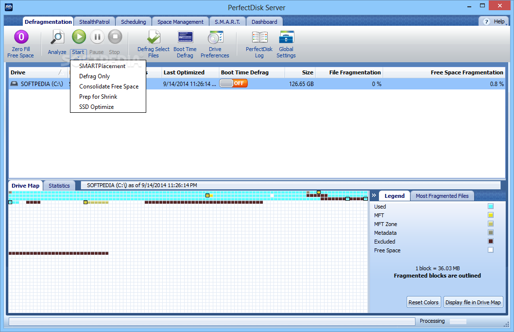Sort by File Fragmentation column header
Screen dimensions: 514x332
click(349, 72)
